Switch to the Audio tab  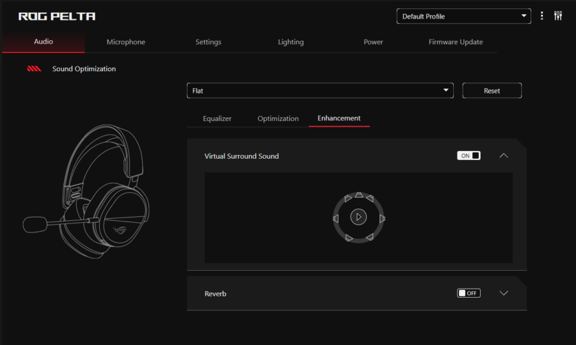pyautogui.click(x=44, y=42)
